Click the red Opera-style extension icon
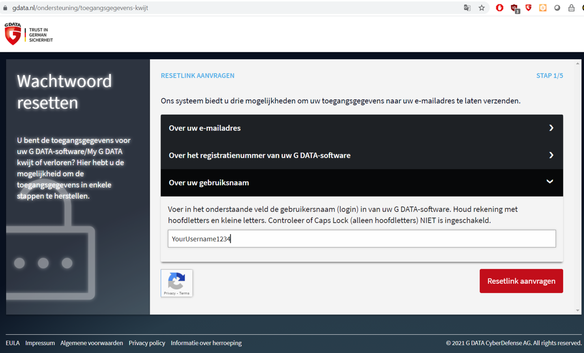 coord(500,8)
